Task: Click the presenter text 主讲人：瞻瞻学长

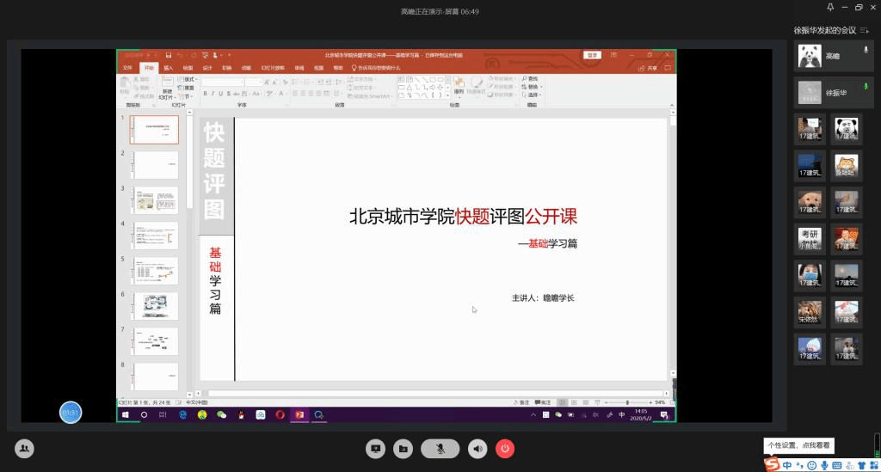Action: tap(543, 298)
